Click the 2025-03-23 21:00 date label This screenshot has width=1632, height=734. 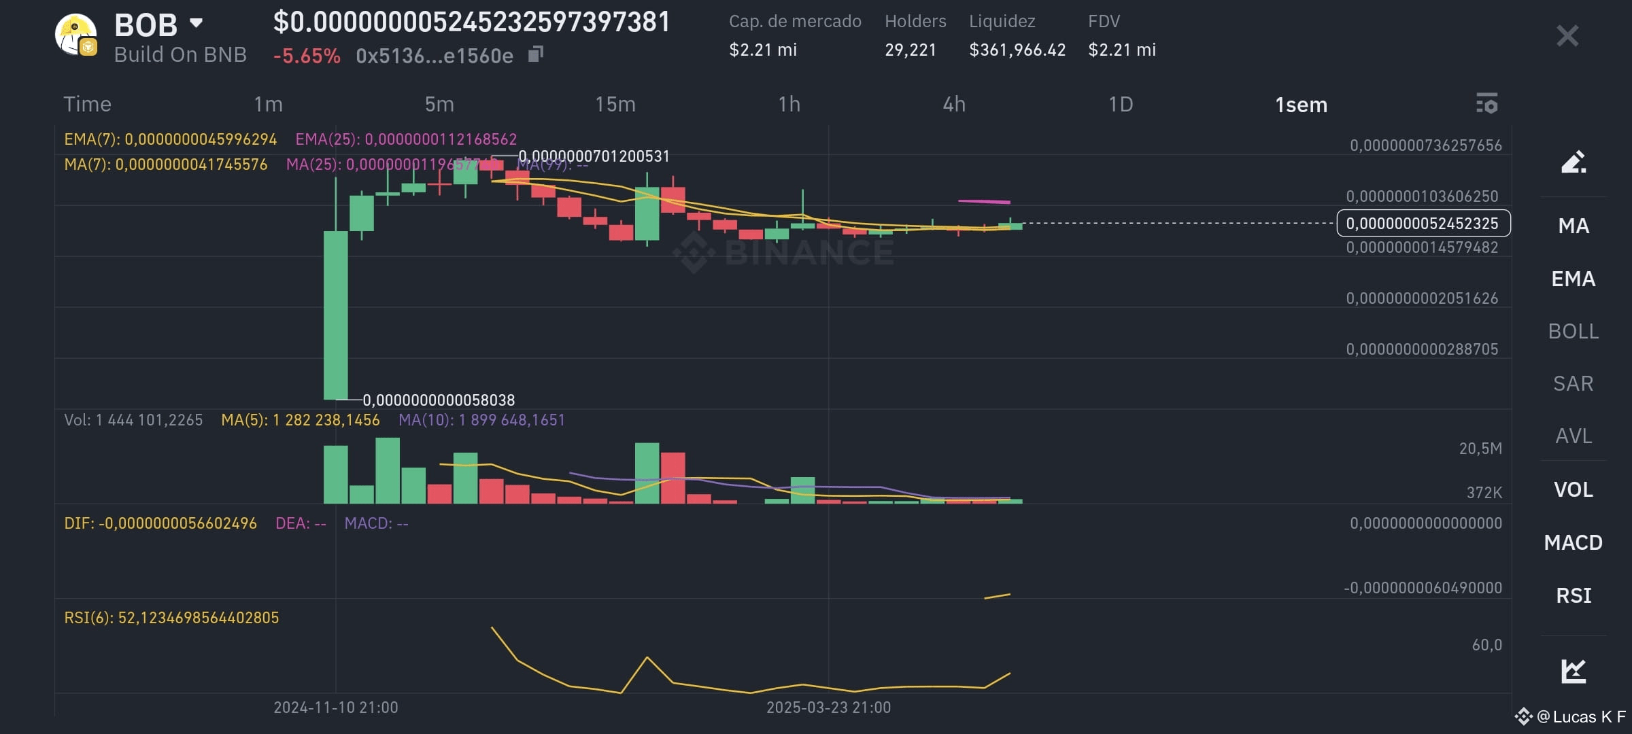pyautogui.click(x=828, y=707)
